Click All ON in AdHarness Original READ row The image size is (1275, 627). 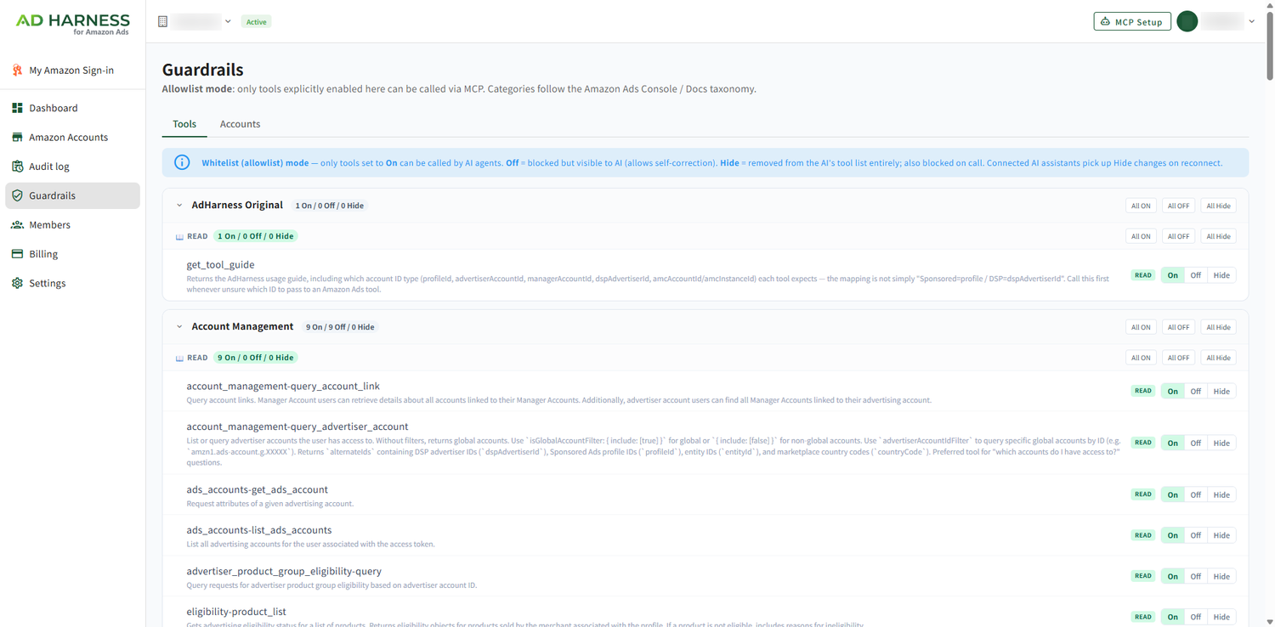pyautogui.click(x=1141, y=236)
